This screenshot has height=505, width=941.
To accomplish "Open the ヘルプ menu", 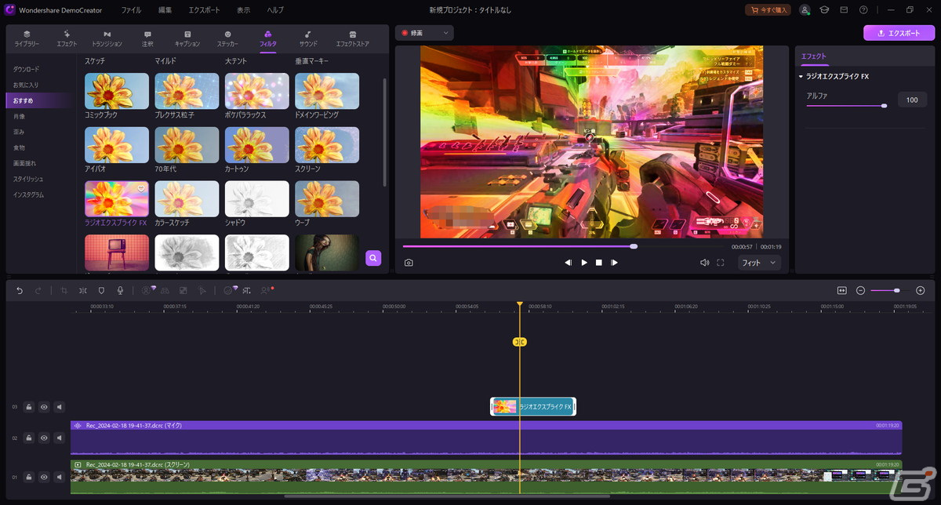I will 275,10.
